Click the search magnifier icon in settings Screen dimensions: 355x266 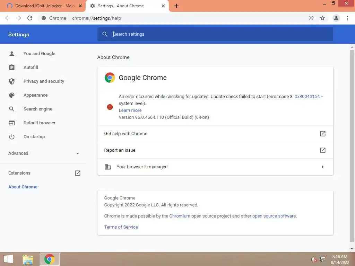tap(105, 34)
